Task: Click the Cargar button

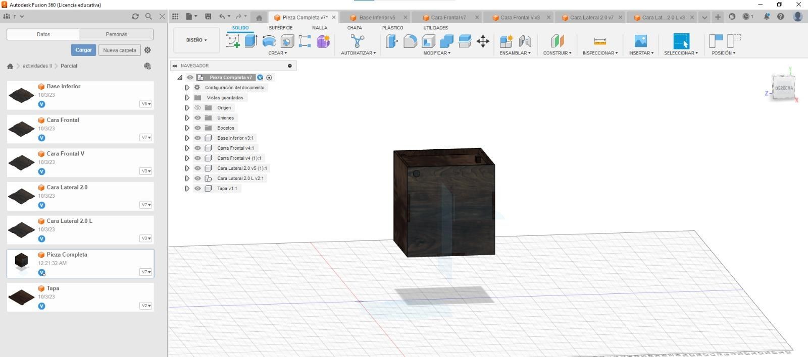Action: (83, 50)
